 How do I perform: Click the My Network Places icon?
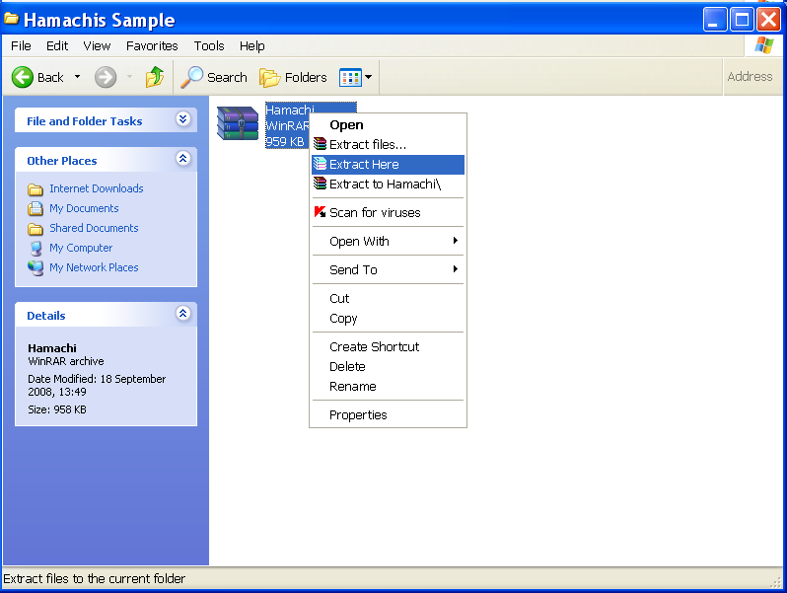[36, 267]
